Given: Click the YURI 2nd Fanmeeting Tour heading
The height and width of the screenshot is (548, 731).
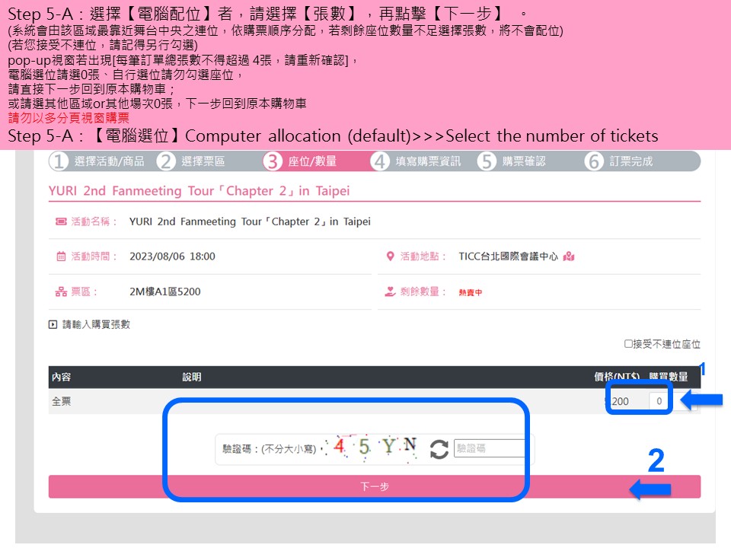Looking at the screenshot, I should tap(199, 191).
